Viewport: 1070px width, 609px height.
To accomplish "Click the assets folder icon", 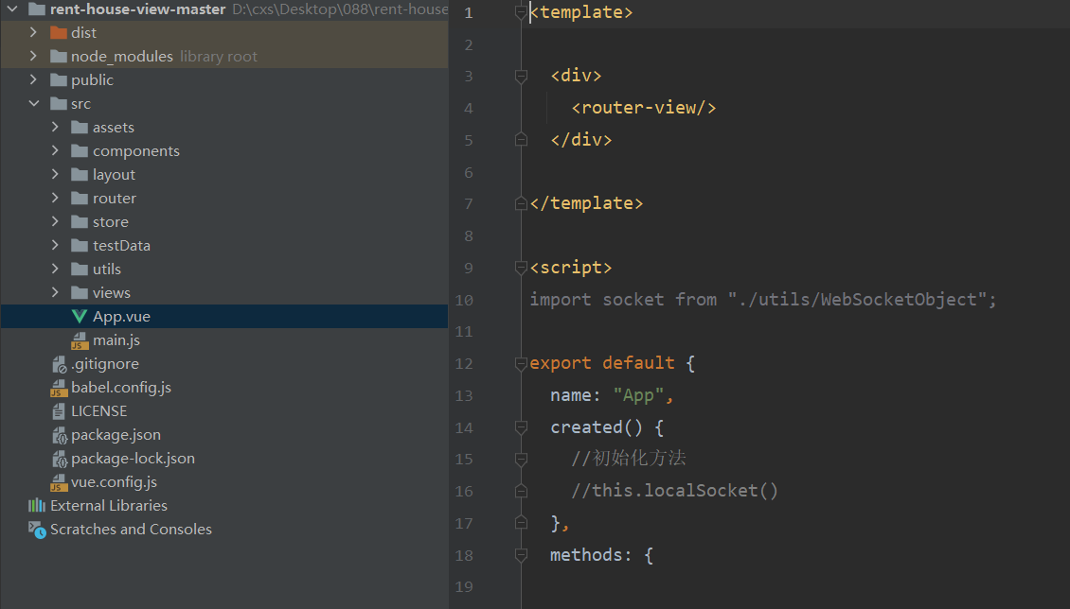I will [80, 128].
